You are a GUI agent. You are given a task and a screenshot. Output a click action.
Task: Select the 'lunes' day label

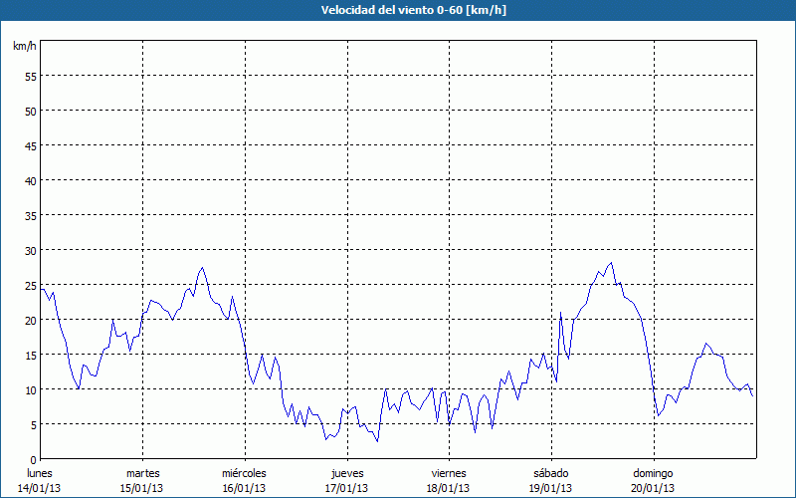(x=40, y=473)
